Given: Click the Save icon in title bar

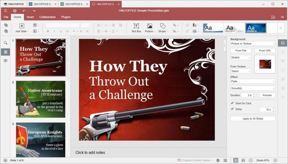Looking at the screenshot, I should tap(6, 11).
